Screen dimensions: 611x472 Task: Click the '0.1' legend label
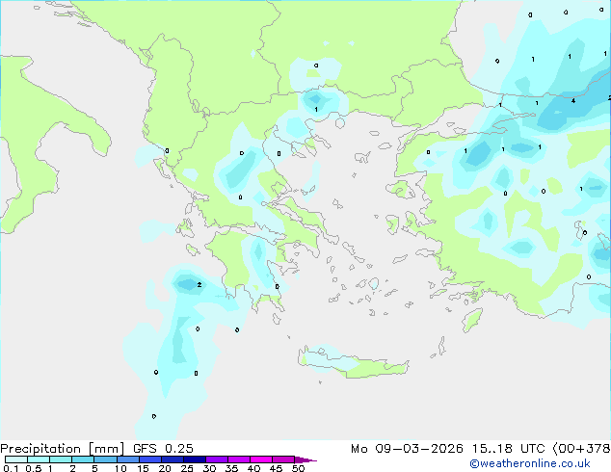point(11,468)
